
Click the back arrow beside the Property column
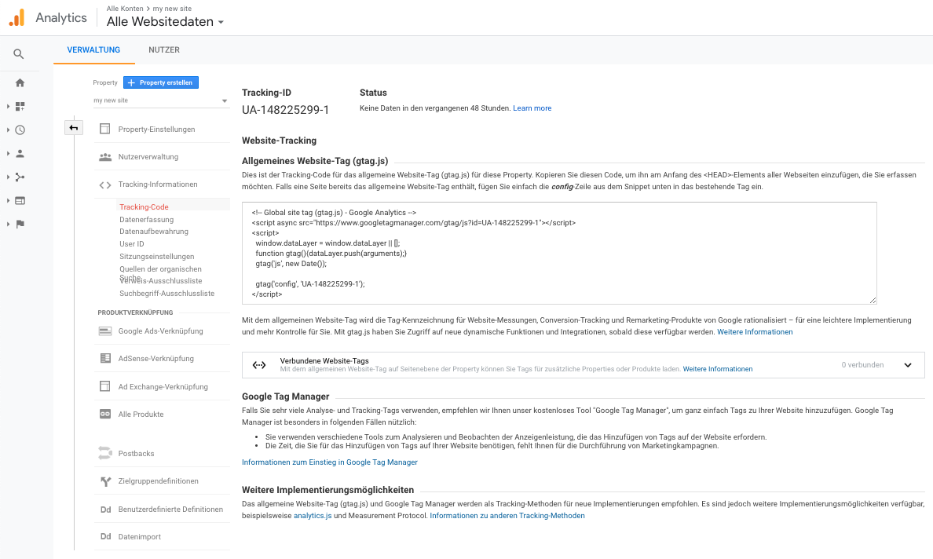pyautogui.click(x=74, y=128)
